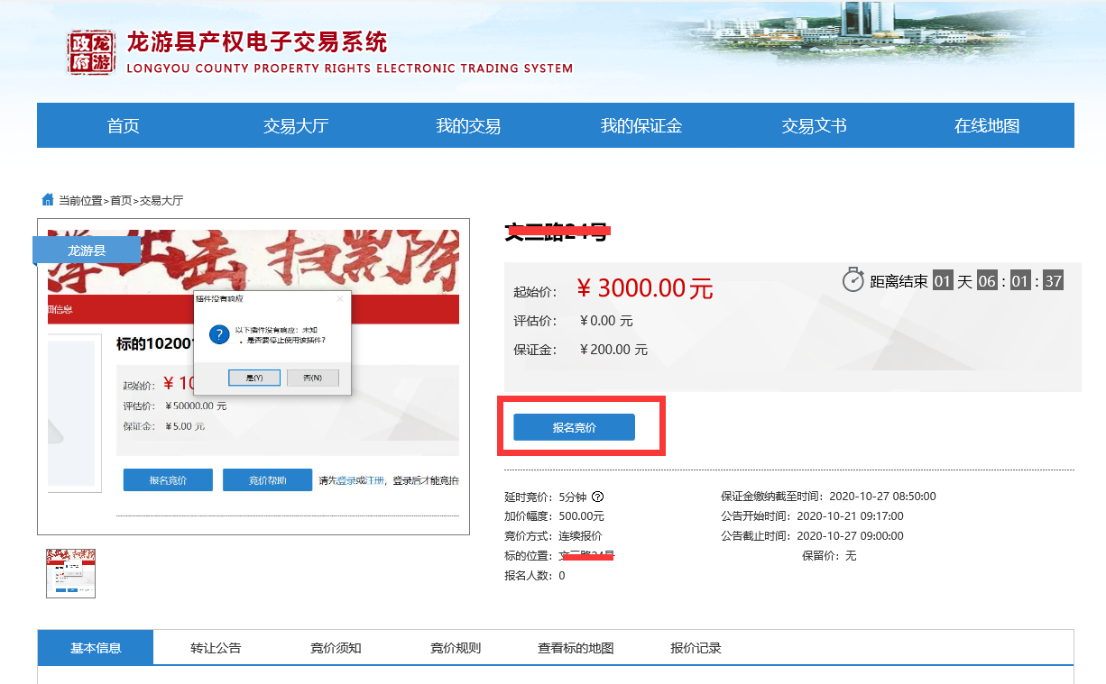Click the question mark help icon next to 延时竞价

click(x=598, y=497)
